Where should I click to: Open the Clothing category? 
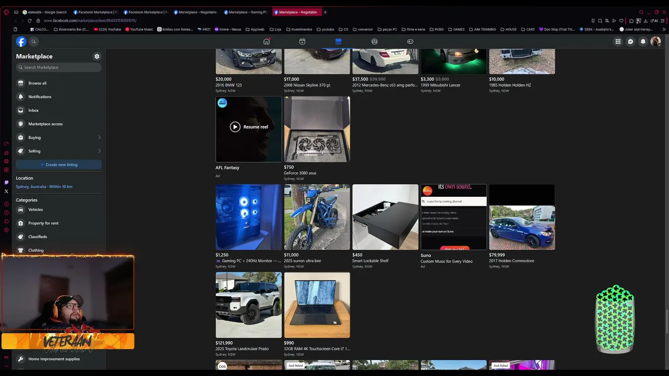pyautogui.click(x=59, y=250)
